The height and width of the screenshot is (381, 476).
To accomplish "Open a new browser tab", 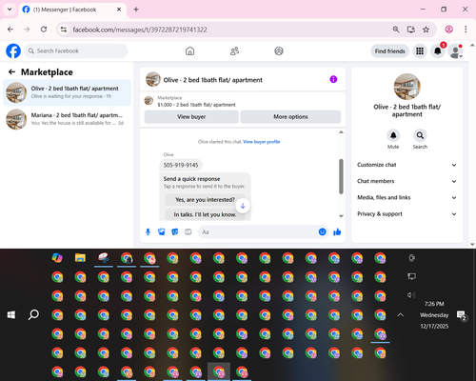I will tap(136, 10).
